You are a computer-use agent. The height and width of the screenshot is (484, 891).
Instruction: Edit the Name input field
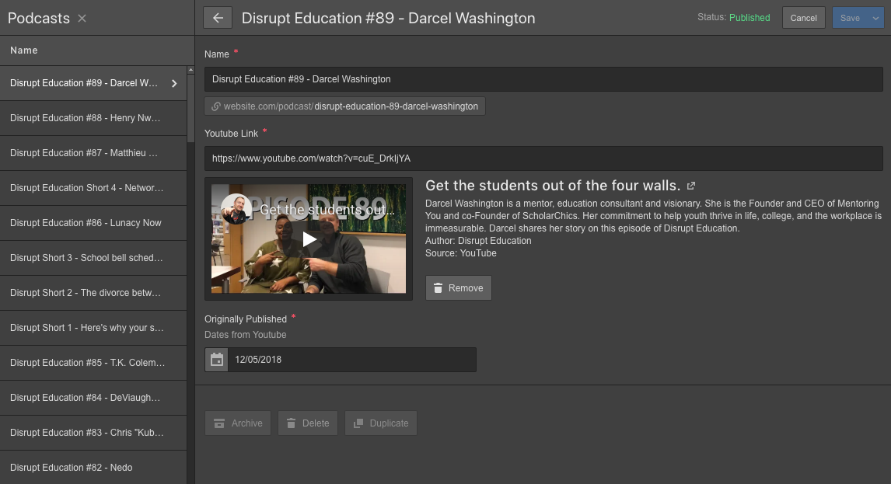point(543,79)
